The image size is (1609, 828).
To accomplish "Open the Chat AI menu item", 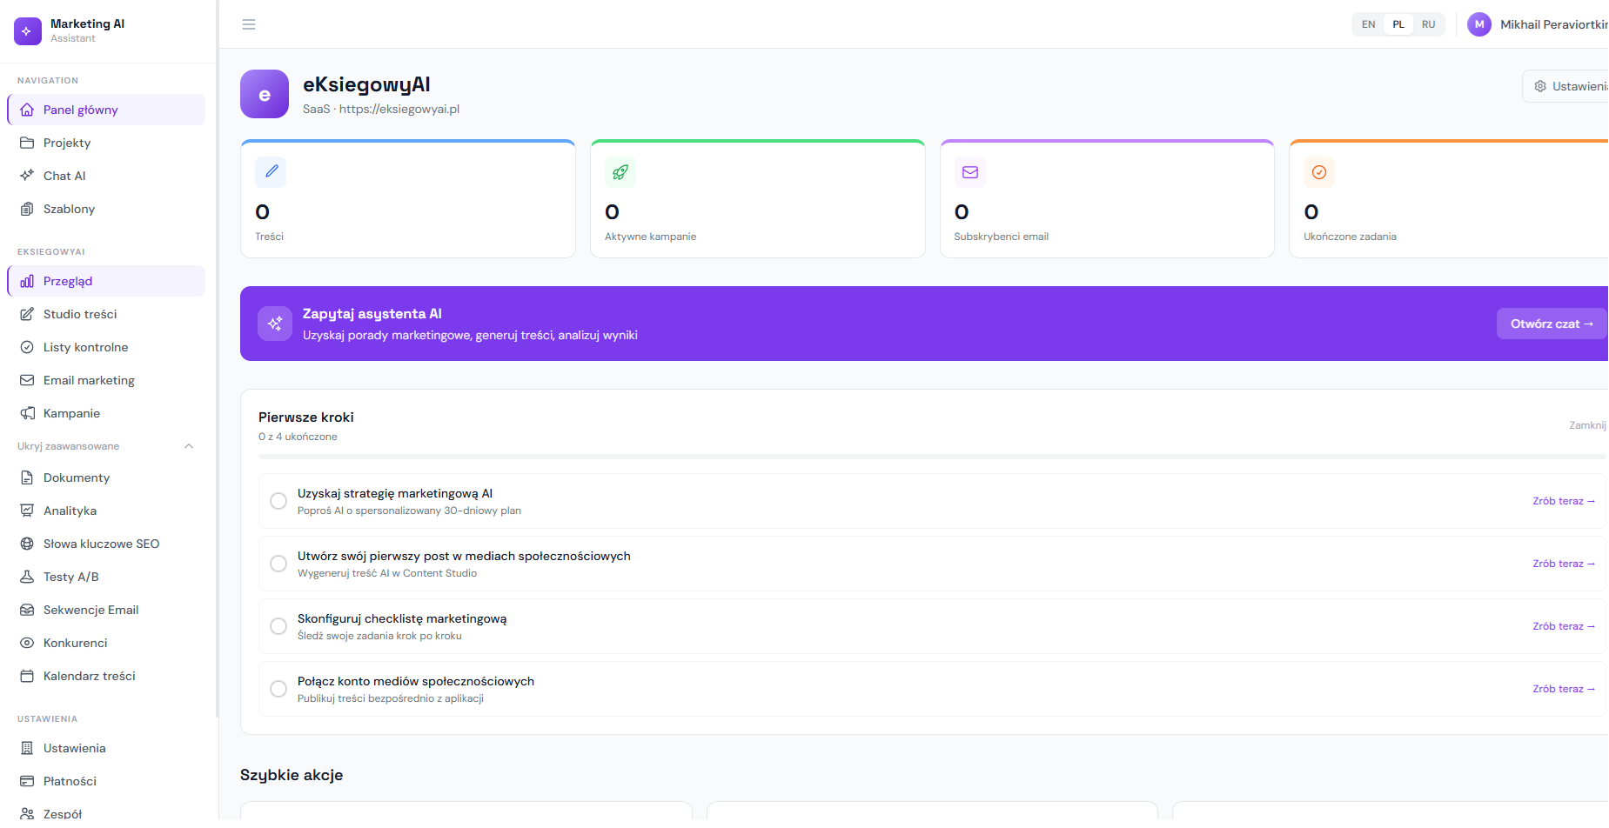I will (106, 176).
